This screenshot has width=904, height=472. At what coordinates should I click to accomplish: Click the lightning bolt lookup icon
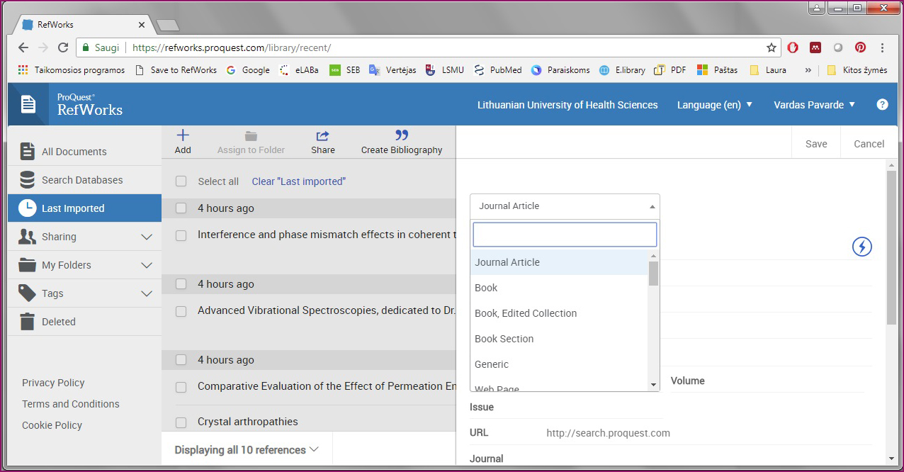click(861, 247)
